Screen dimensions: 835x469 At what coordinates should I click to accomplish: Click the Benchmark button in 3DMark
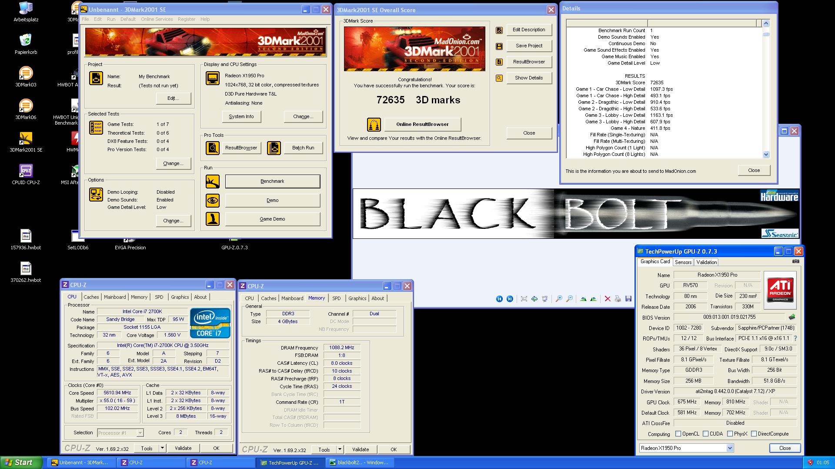272,182
